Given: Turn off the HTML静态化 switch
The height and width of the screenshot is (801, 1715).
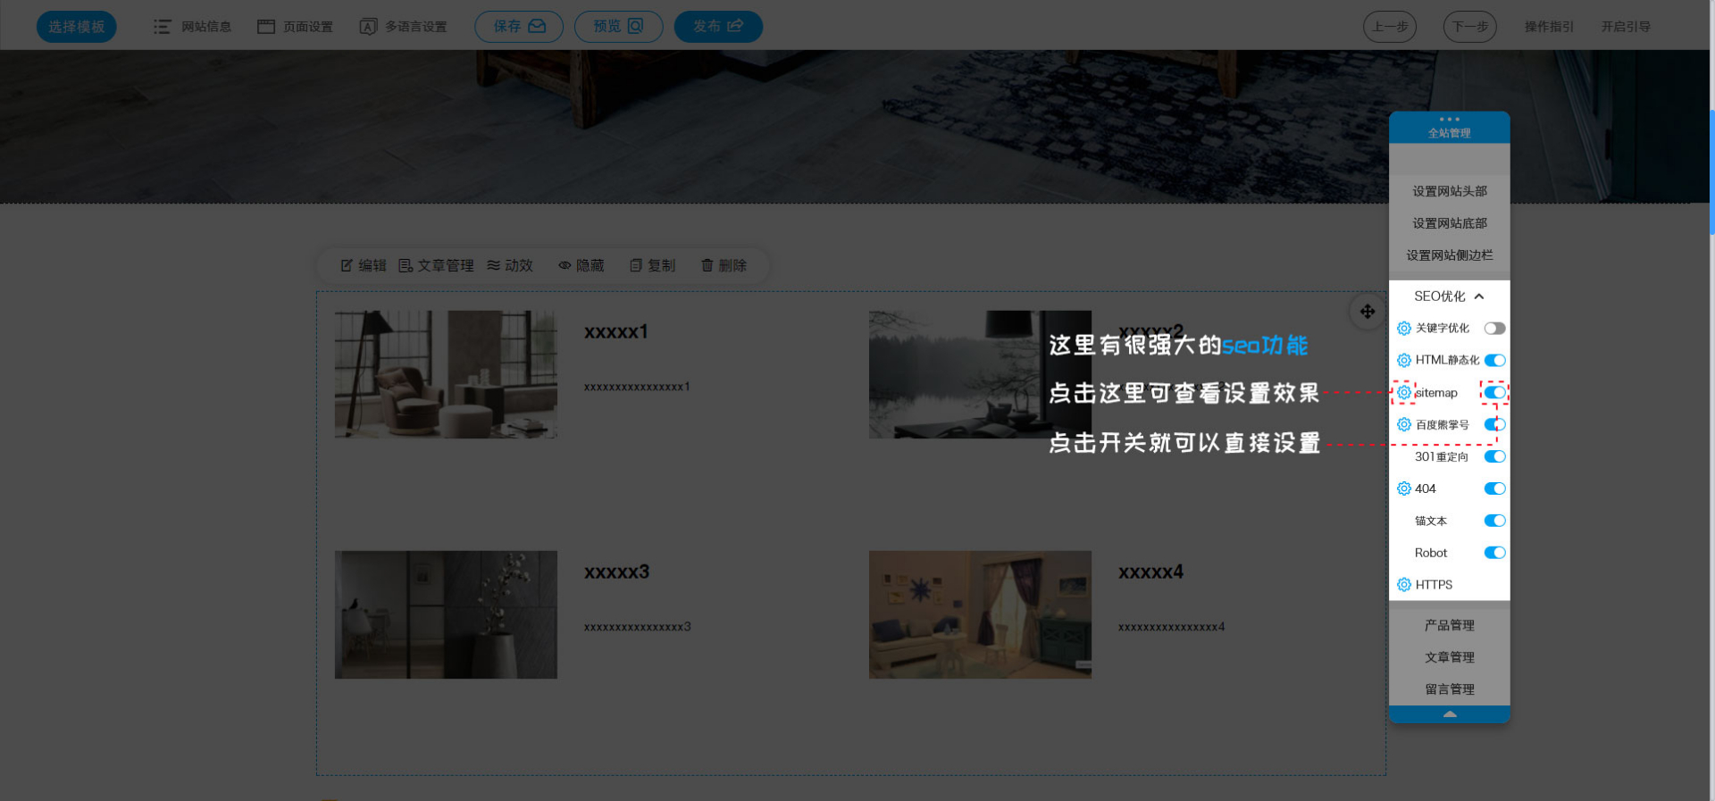Looking at the screenshot, I should (x=1494, y=361).
